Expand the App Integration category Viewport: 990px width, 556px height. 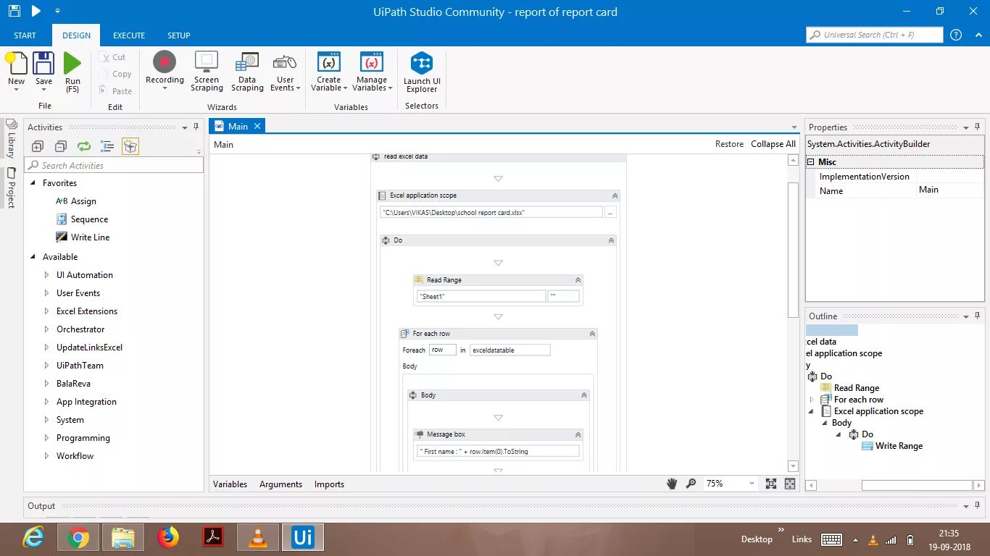(x=47, y=402)
